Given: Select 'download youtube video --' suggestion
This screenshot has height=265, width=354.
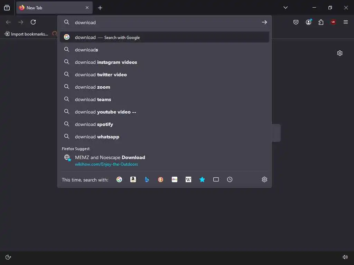Looking at the screenshot, I should 164,111.
